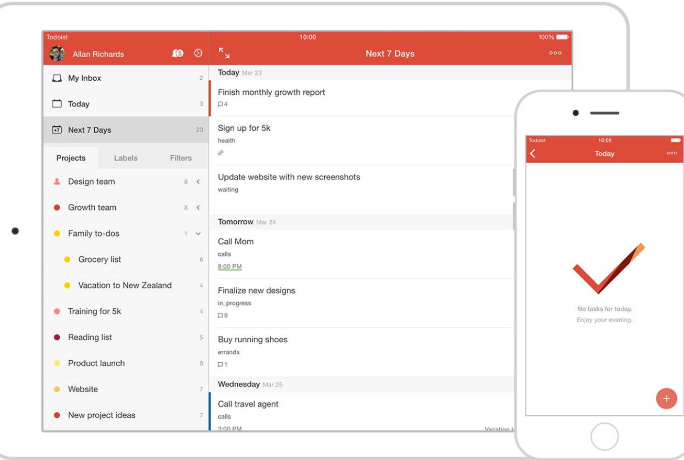Click calls label under Call Mom
This screenshot has height=460, width=684.
click(224, 254)
